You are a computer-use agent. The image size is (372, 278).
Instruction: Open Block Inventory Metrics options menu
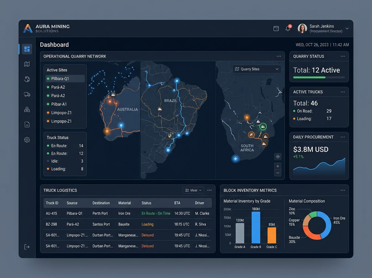(343, 190)
